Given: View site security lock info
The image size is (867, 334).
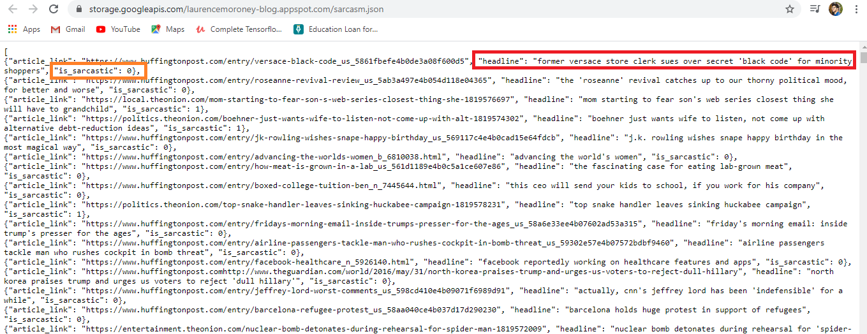Looking at the screenshot, I should pyautogui.click(x=78, y=10).
